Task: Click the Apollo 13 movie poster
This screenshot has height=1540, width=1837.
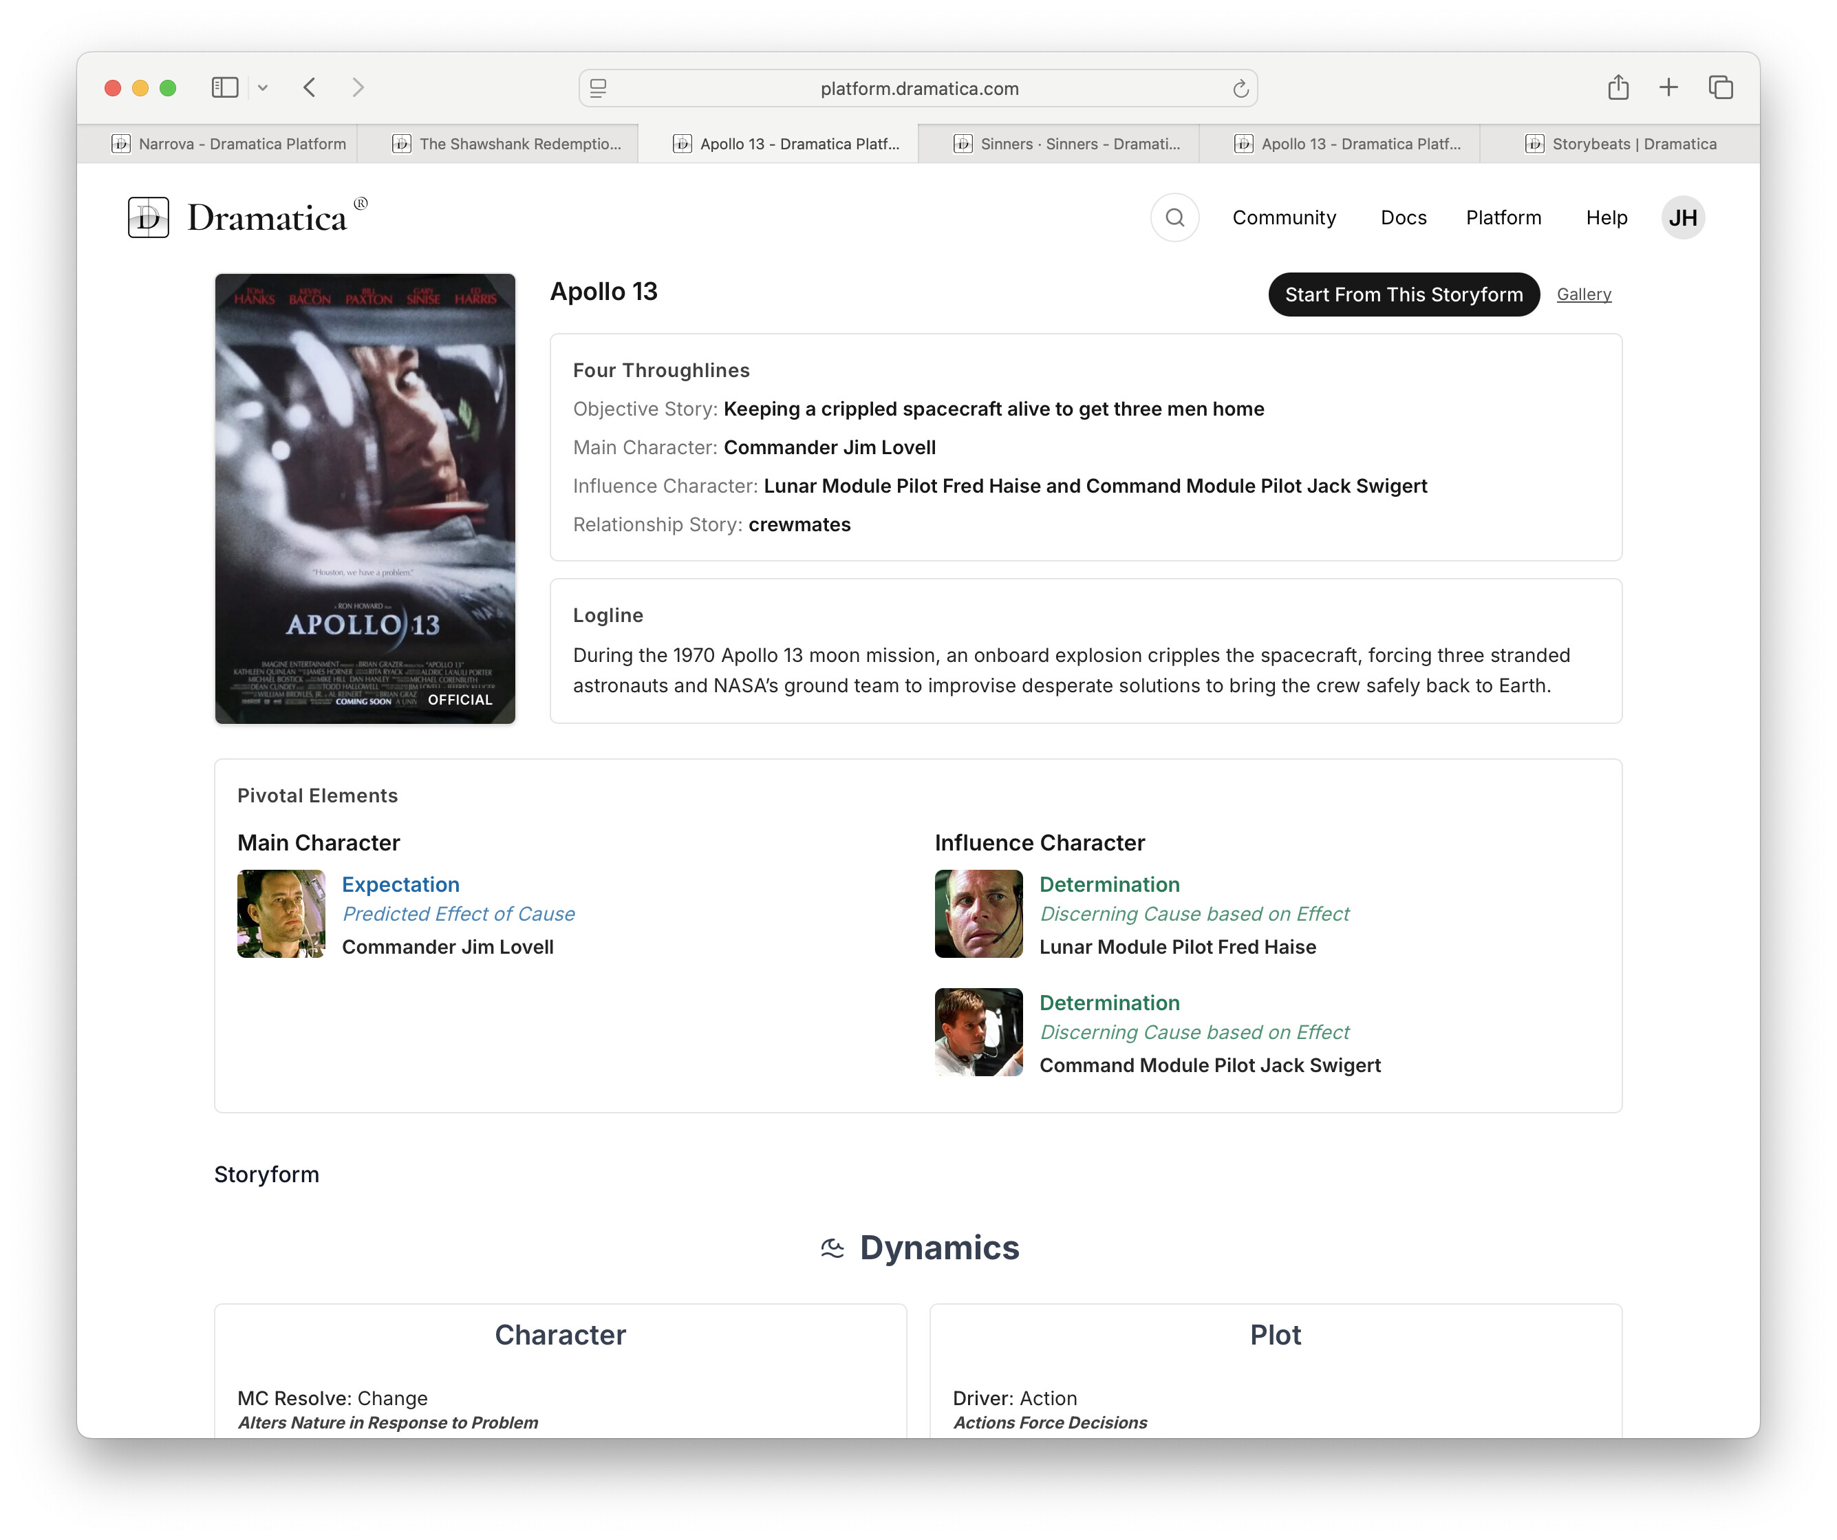Action: [x=365, y=498]
